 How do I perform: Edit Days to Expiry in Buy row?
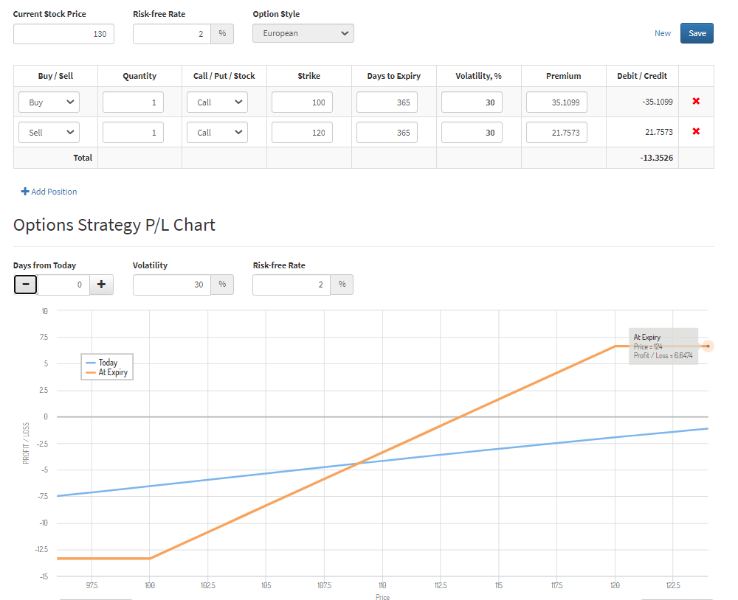click(x=387, y=102)
